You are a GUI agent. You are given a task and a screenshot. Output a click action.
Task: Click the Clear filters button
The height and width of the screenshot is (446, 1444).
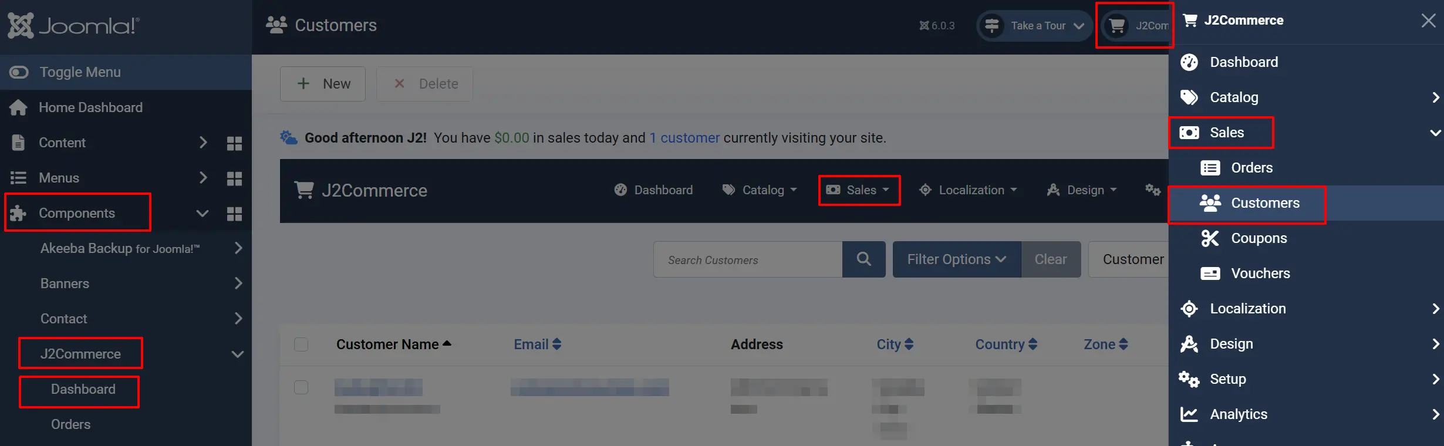[x=1051, y=259]
